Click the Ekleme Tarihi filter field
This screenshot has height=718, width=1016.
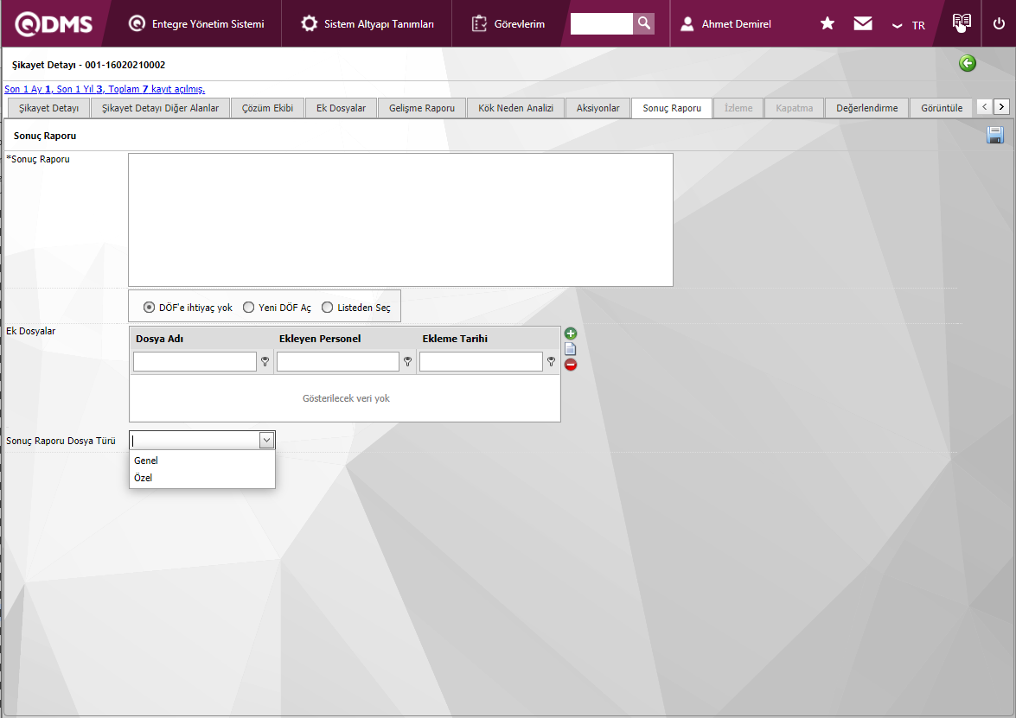click(x=481, y=361)
